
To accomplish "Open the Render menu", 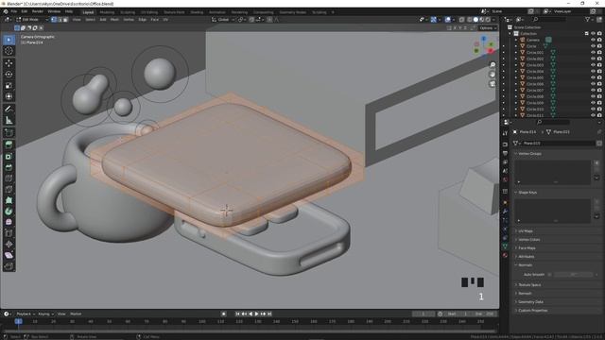I will tap(38, 11).
